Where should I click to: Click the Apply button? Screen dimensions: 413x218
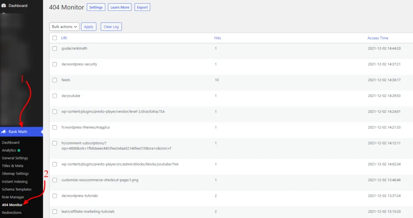(89, 27)
